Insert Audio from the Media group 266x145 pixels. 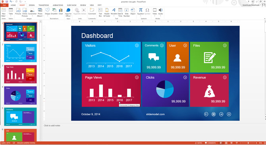[x=160, y=12]
